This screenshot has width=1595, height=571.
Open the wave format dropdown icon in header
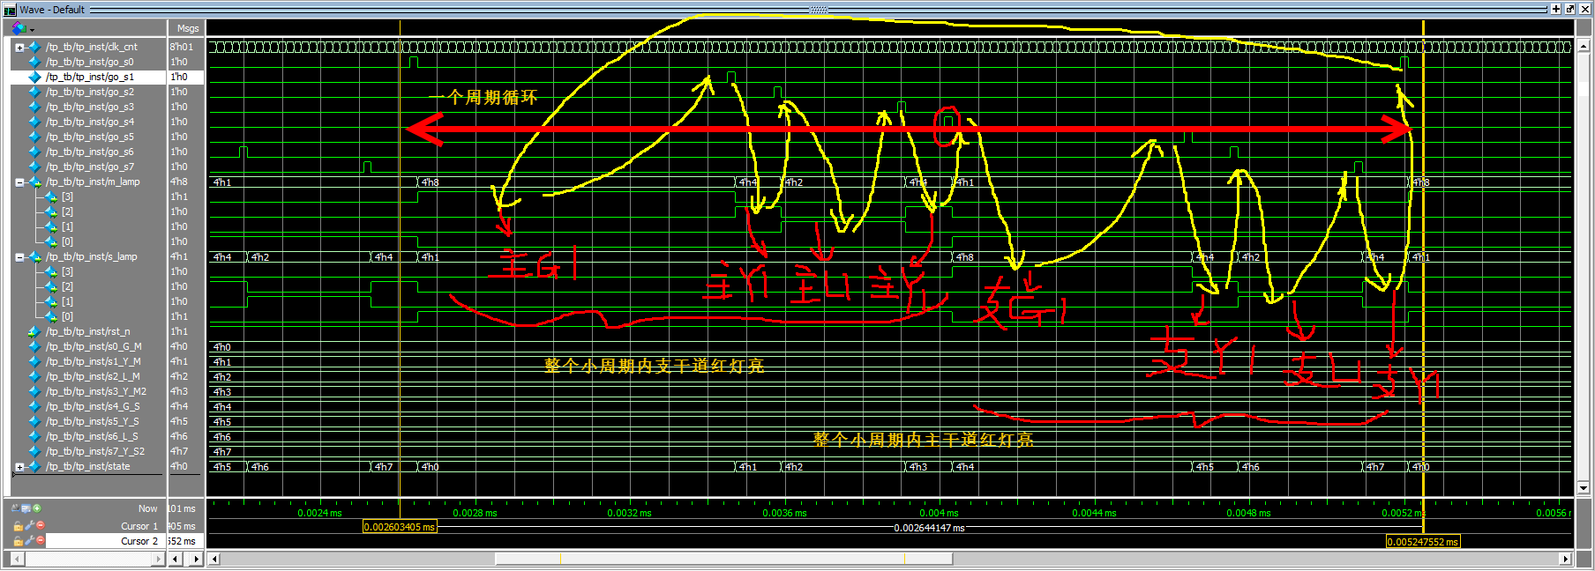tap(22, 28)
